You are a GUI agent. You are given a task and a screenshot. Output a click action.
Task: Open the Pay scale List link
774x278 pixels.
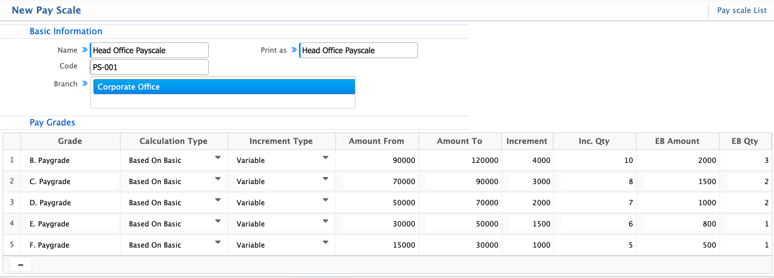(741, 10)
